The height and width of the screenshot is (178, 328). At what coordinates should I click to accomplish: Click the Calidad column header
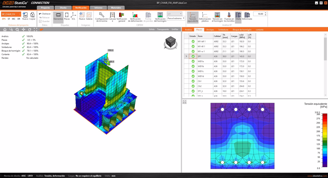point(217,36)
